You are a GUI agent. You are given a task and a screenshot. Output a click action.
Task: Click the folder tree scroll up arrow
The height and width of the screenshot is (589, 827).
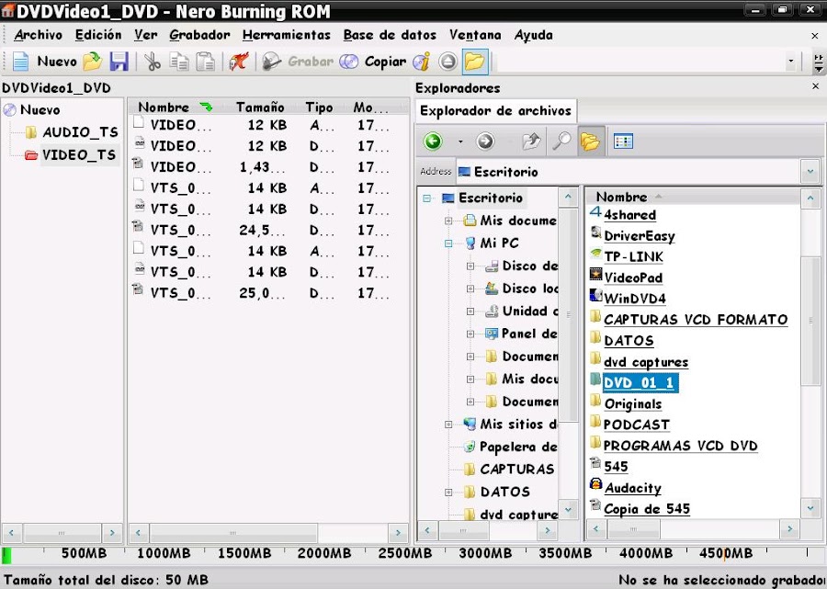[x=568, y=197]
